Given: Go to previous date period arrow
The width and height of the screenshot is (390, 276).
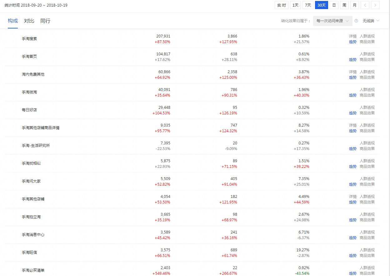Looking at the screenshot, I should point(365,5).
